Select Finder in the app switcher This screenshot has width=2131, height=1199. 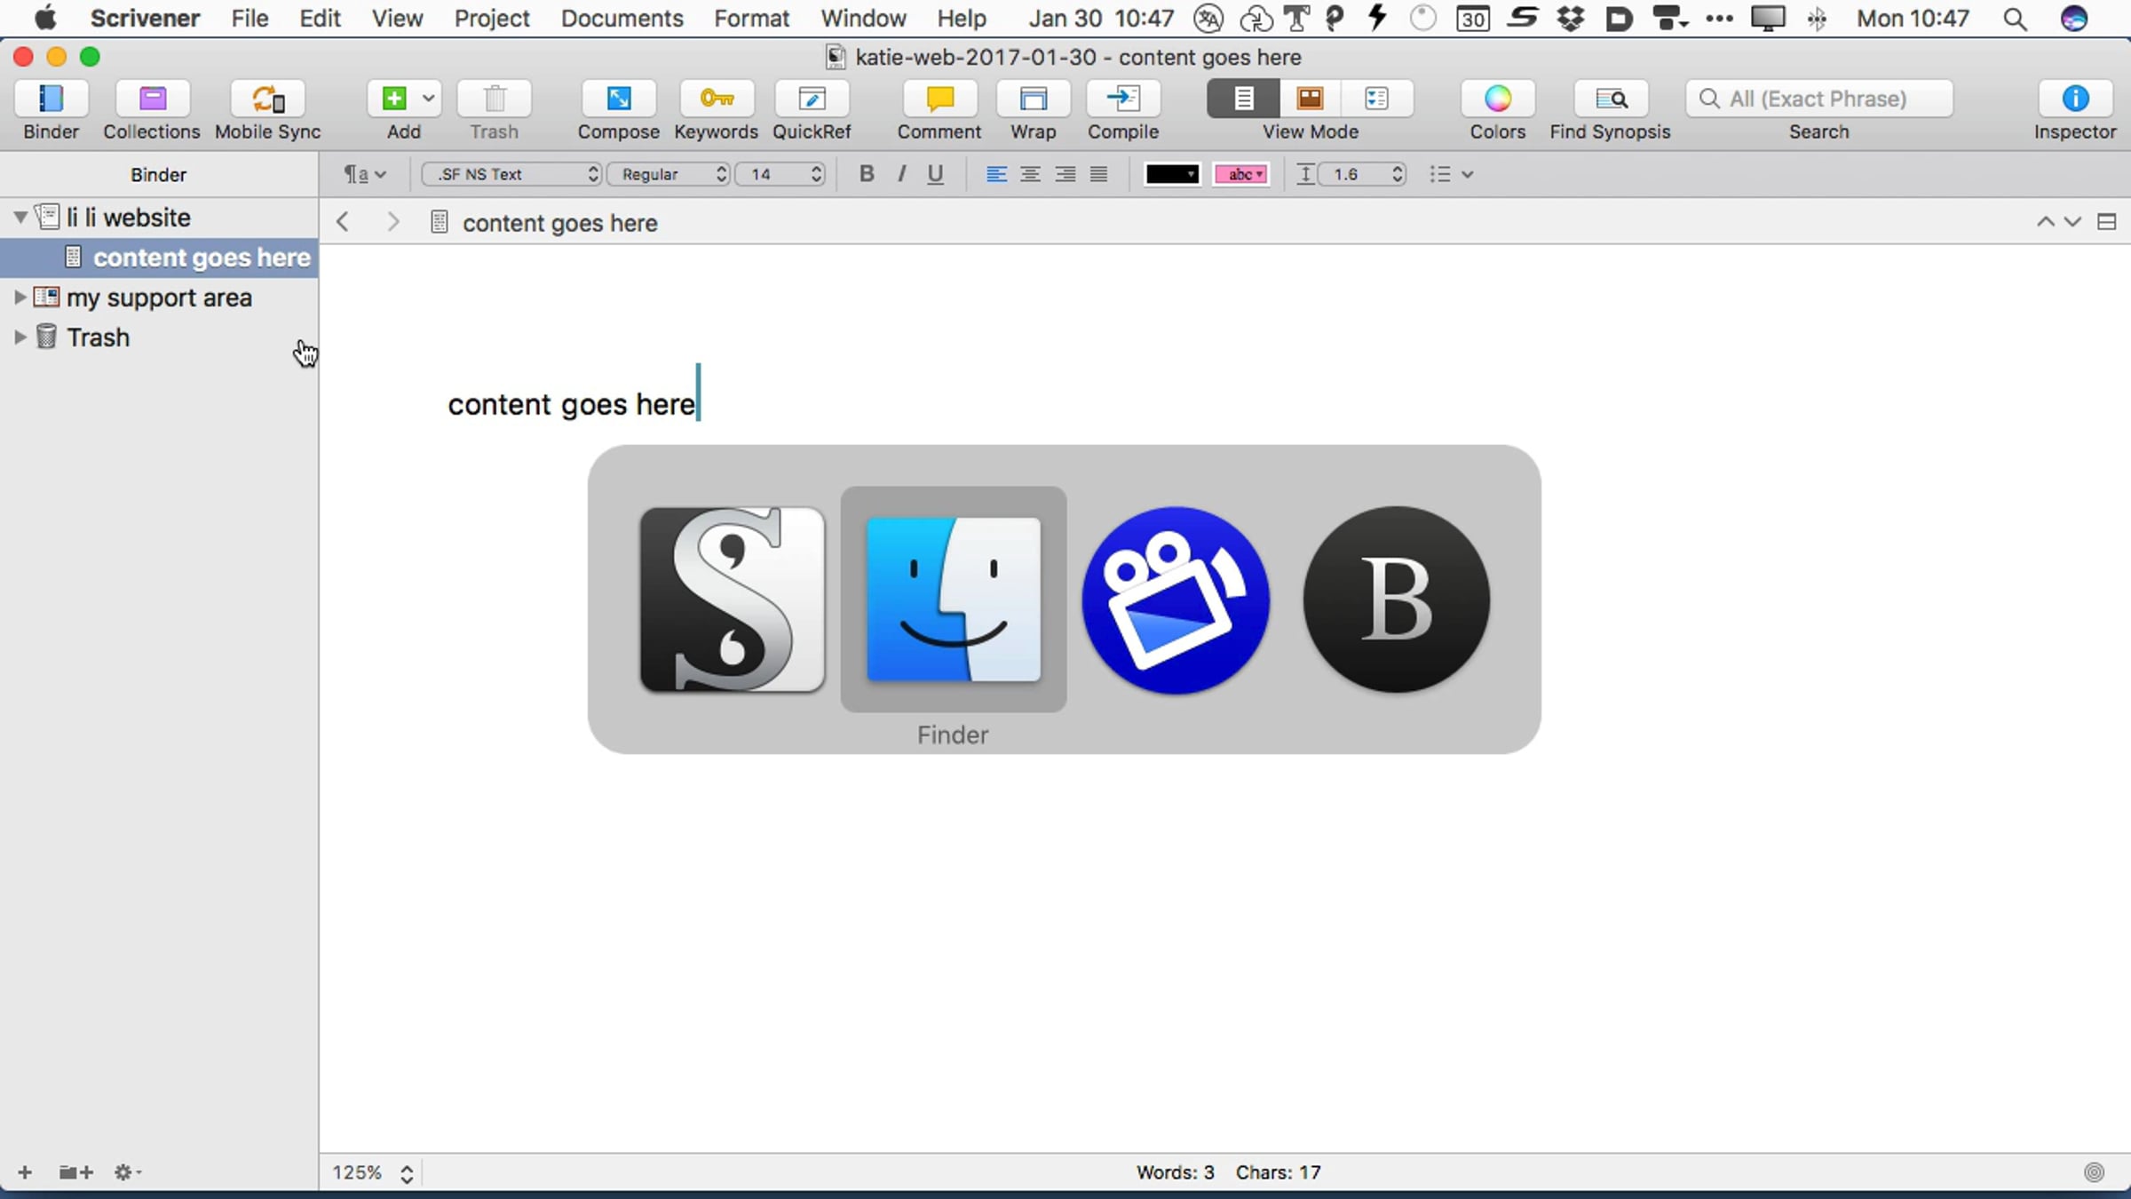coord(953,599)
